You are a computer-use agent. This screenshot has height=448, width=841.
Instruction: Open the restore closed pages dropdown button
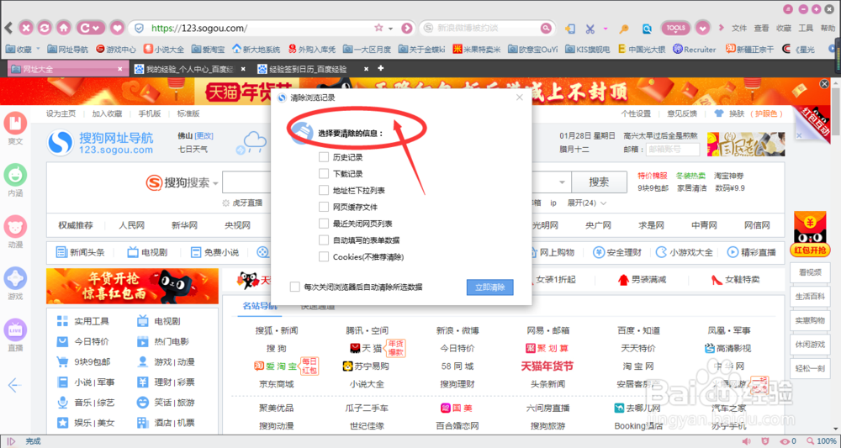pos(90,28)
